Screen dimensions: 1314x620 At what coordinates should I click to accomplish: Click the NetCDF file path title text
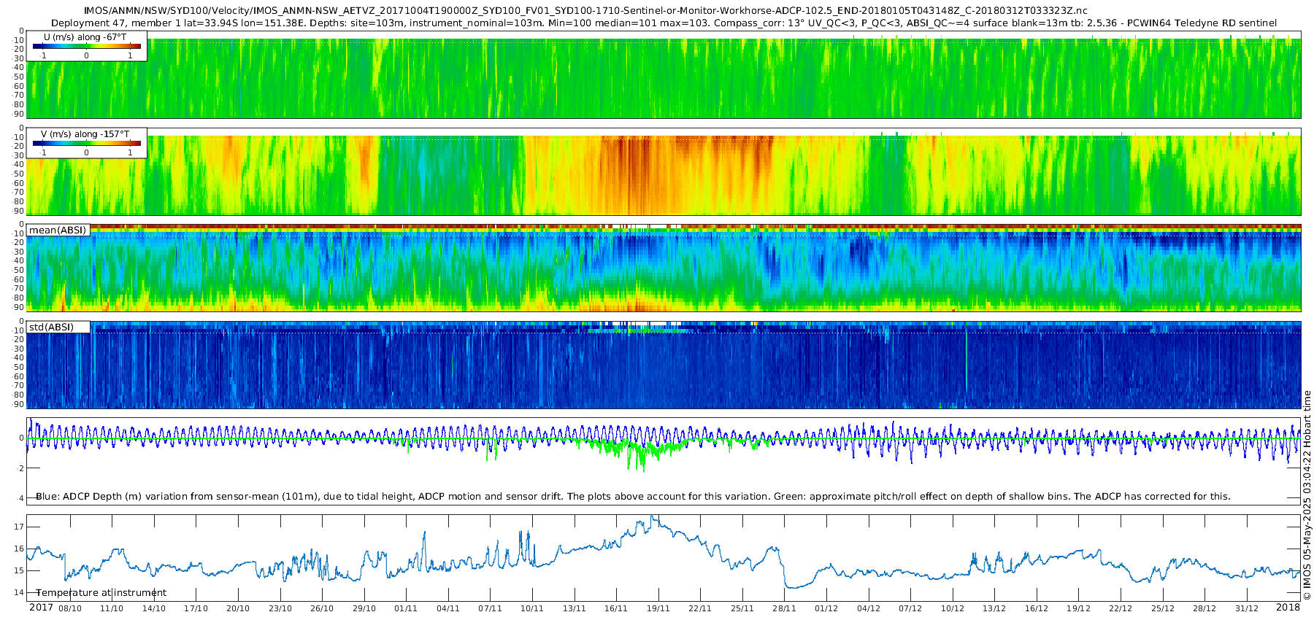pos(585,10)
